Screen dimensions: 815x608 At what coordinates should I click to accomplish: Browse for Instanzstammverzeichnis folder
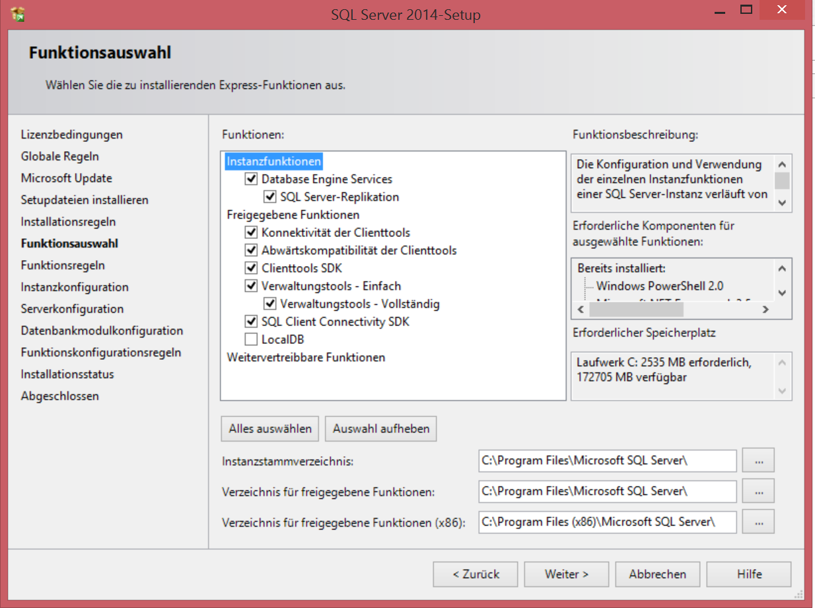coord(758,460)
